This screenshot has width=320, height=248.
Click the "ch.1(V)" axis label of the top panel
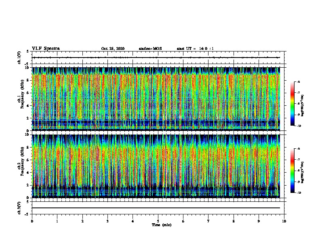(x=19, y=58)
